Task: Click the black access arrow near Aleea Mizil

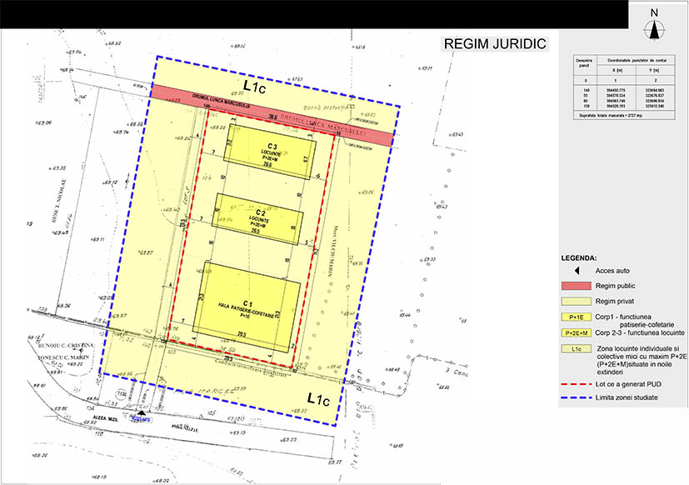Action: (x=142, y=412)
